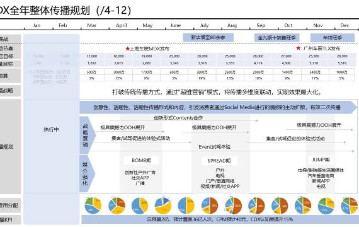Select the 年终旺季 blue box

(333, 38)
